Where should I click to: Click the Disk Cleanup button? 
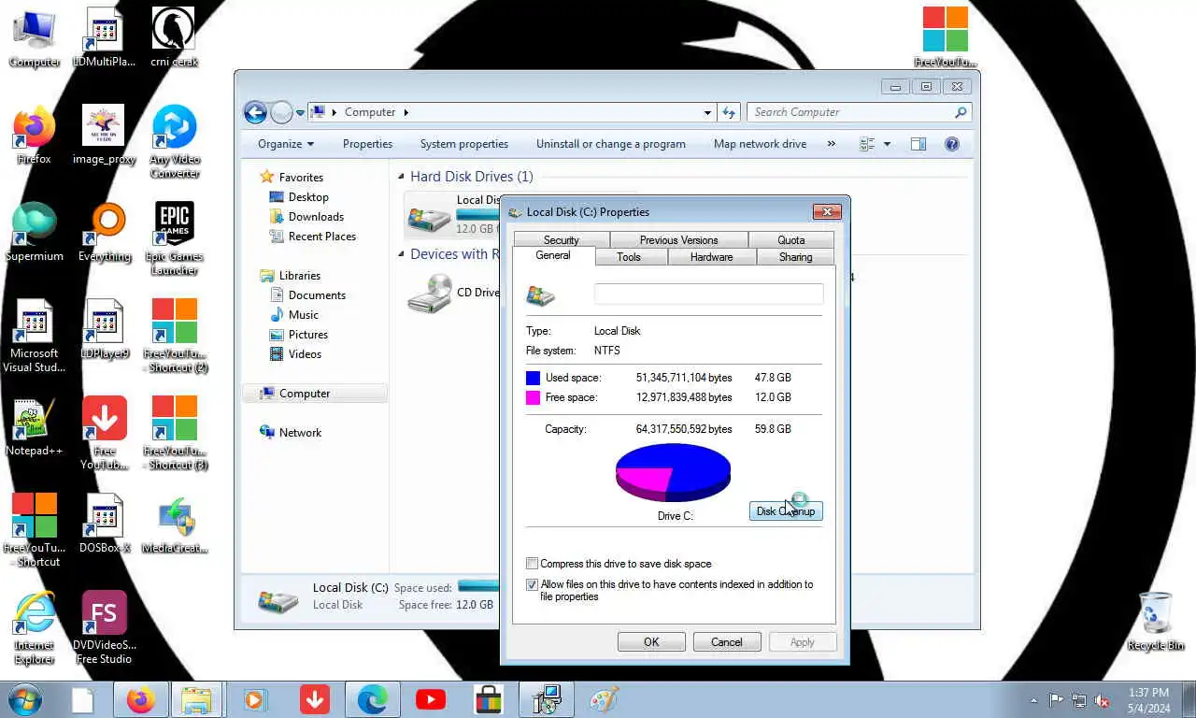[x=786, y=511]
